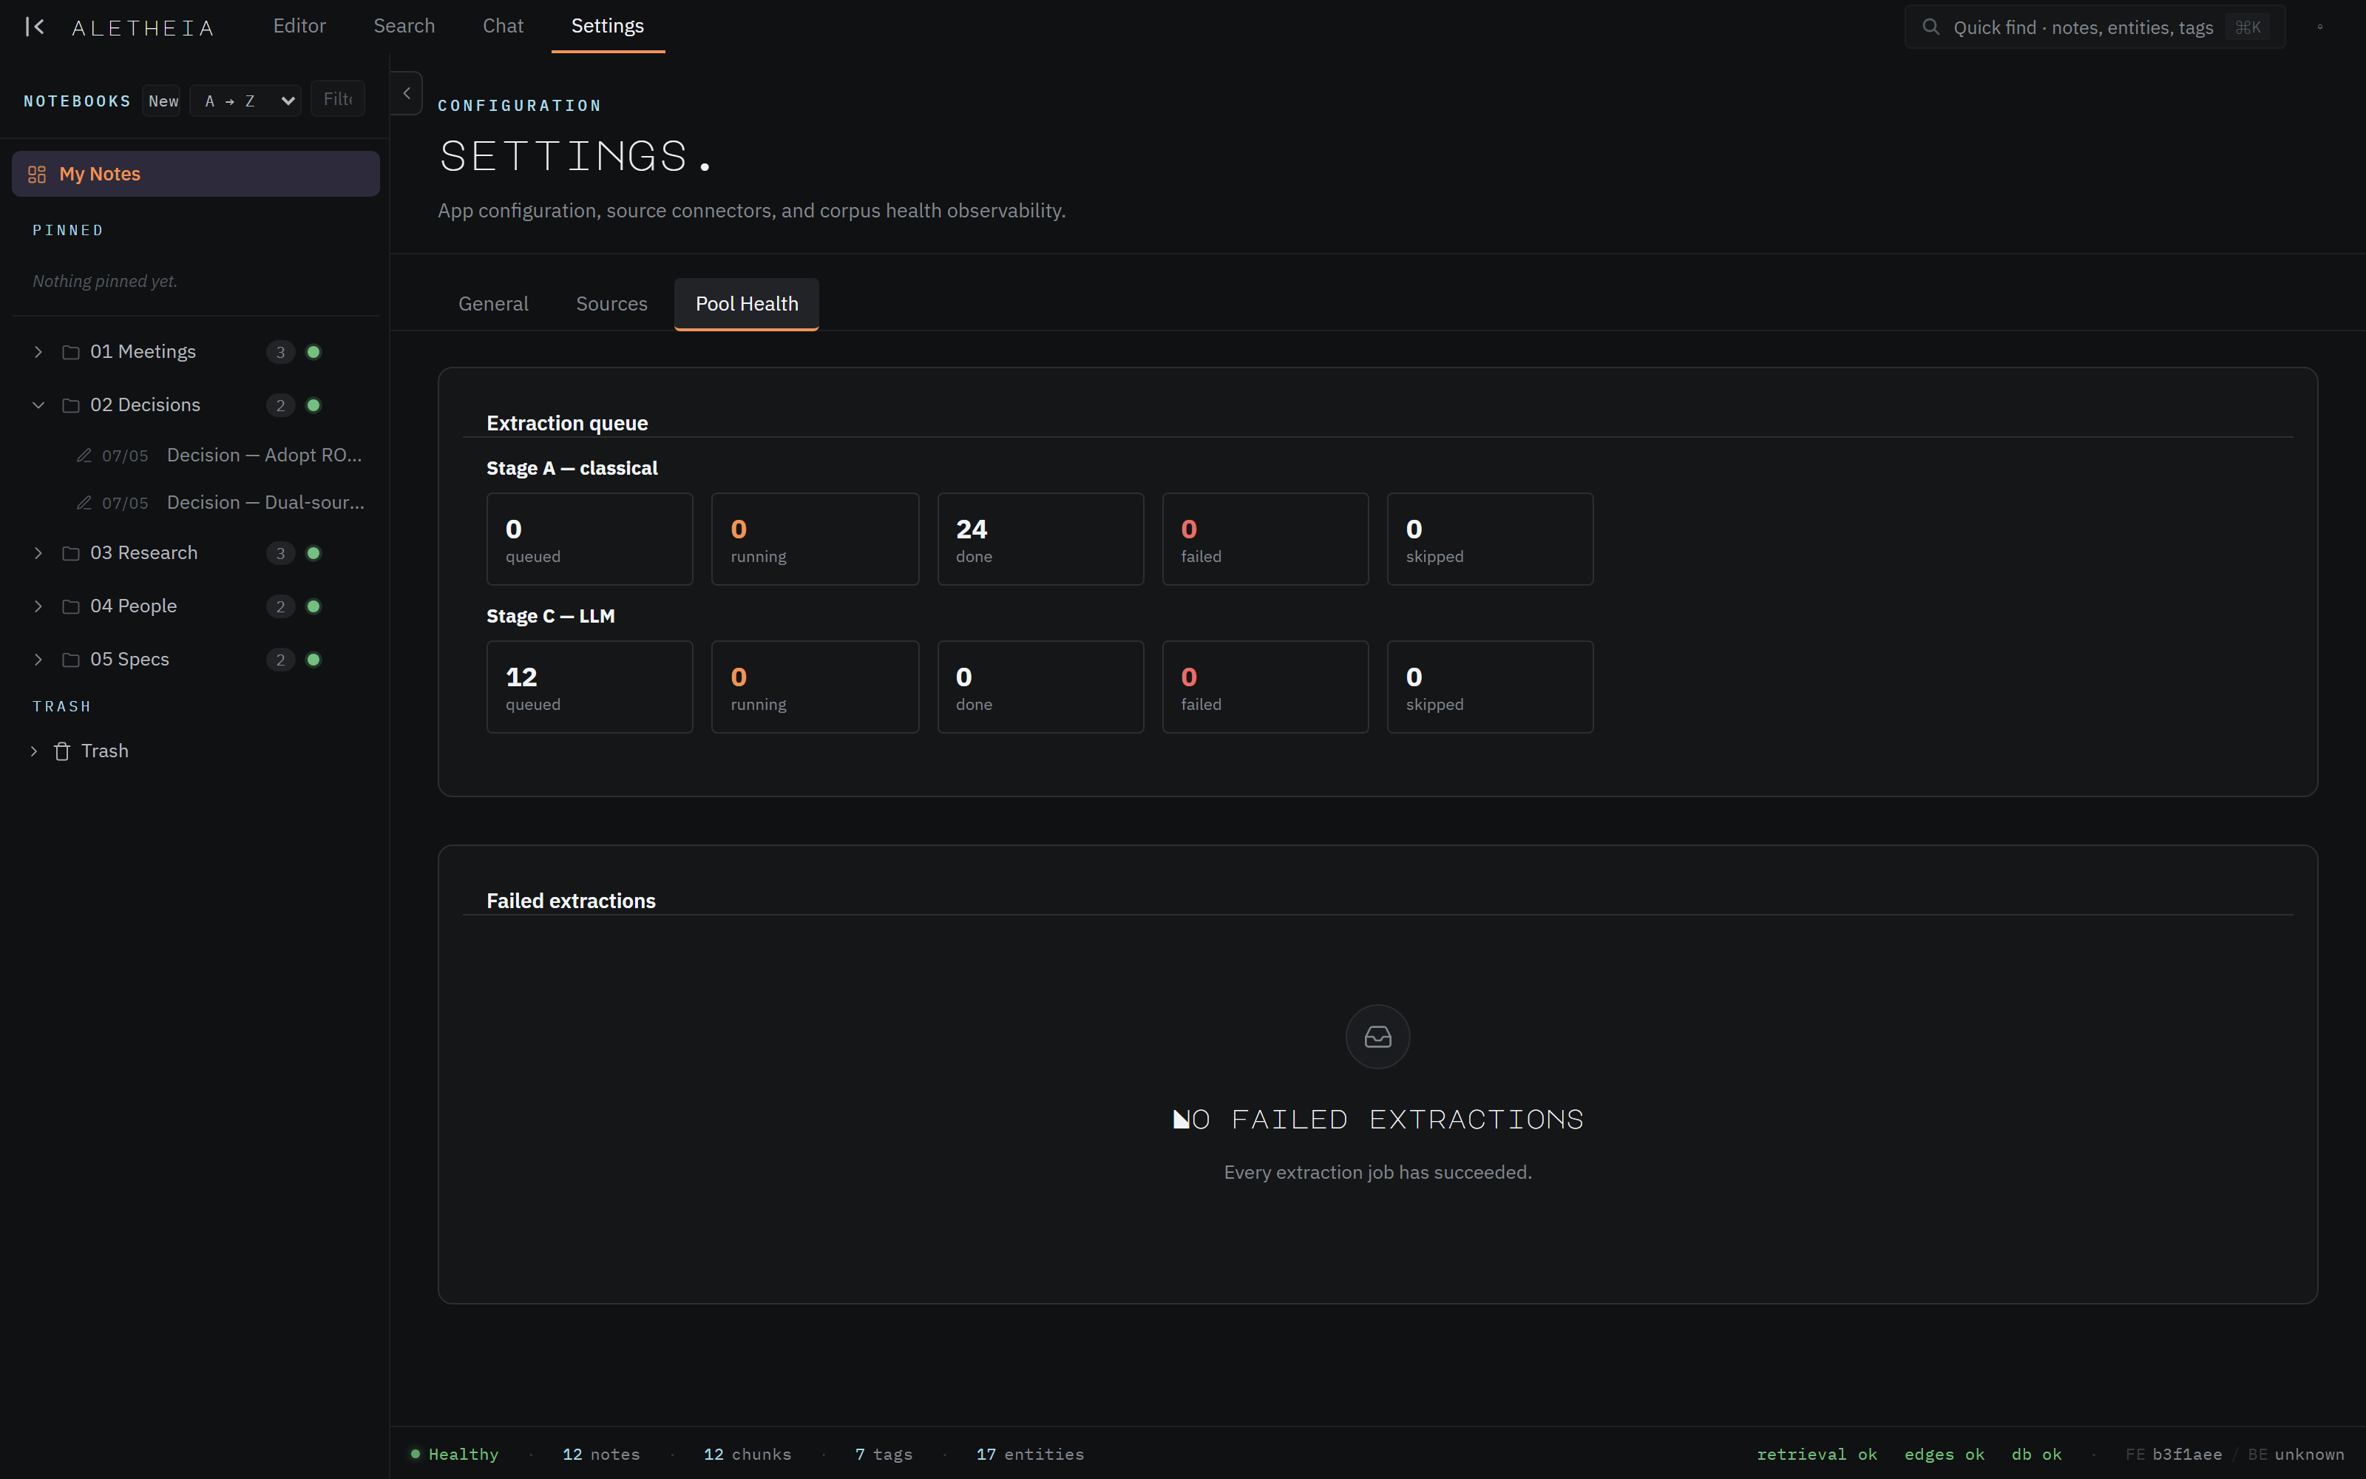Viewport: 2366px width, 1479px height.
Task: Click the green status dot for 05 Specs
Action: click(313, 660)
